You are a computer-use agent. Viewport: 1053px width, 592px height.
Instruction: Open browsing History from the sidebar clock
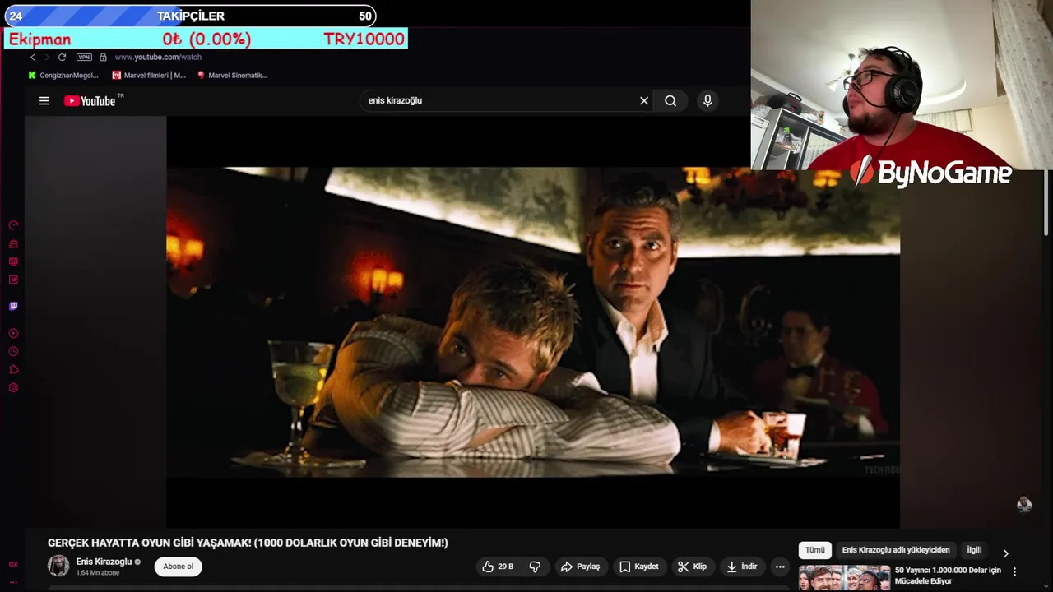click(13, 352)
